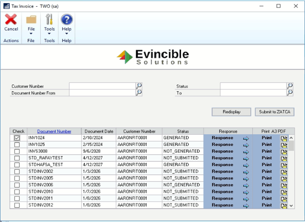
Task: Check the STDINV2002 row checkbox
Action: pyautogui.click(x=17, y=172)
